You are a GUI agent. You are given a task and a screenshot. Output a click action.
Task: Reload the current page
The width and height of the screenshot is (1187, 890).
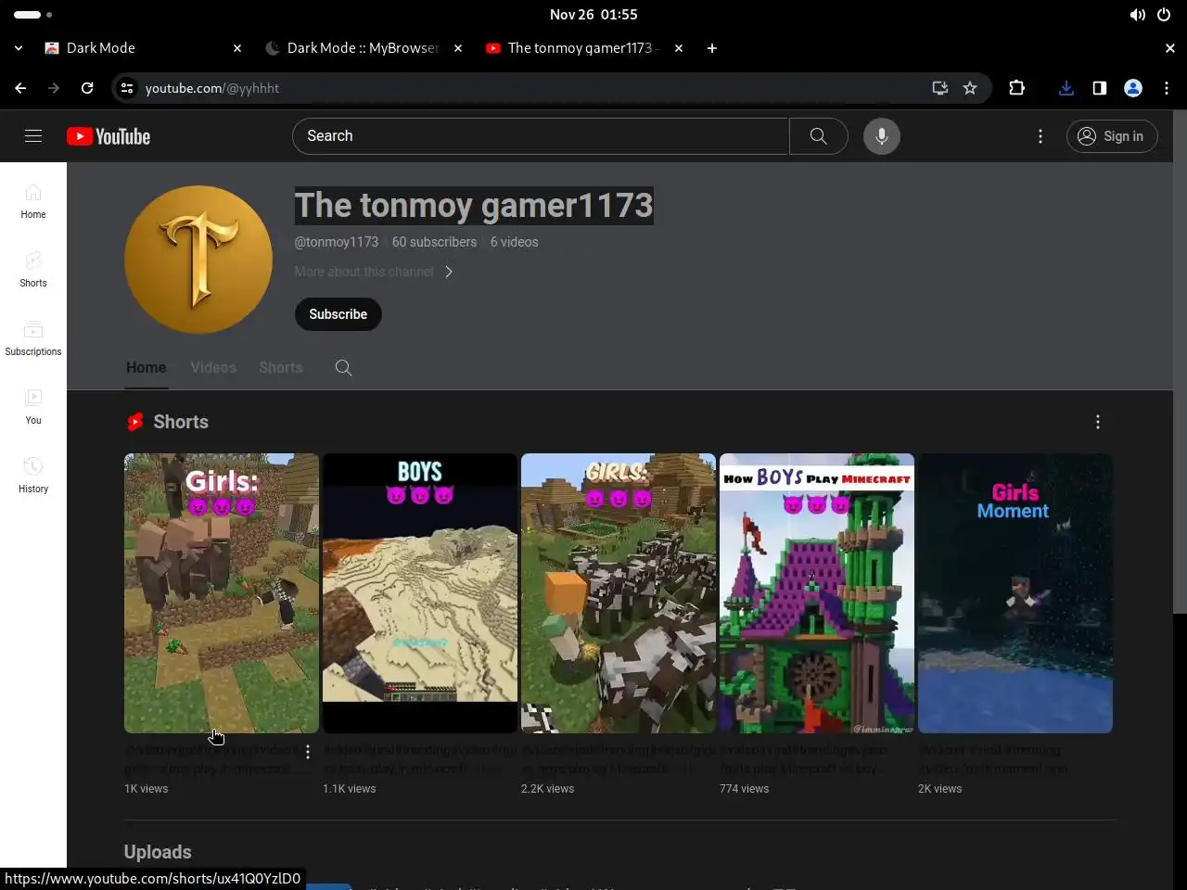coord(87,88)
